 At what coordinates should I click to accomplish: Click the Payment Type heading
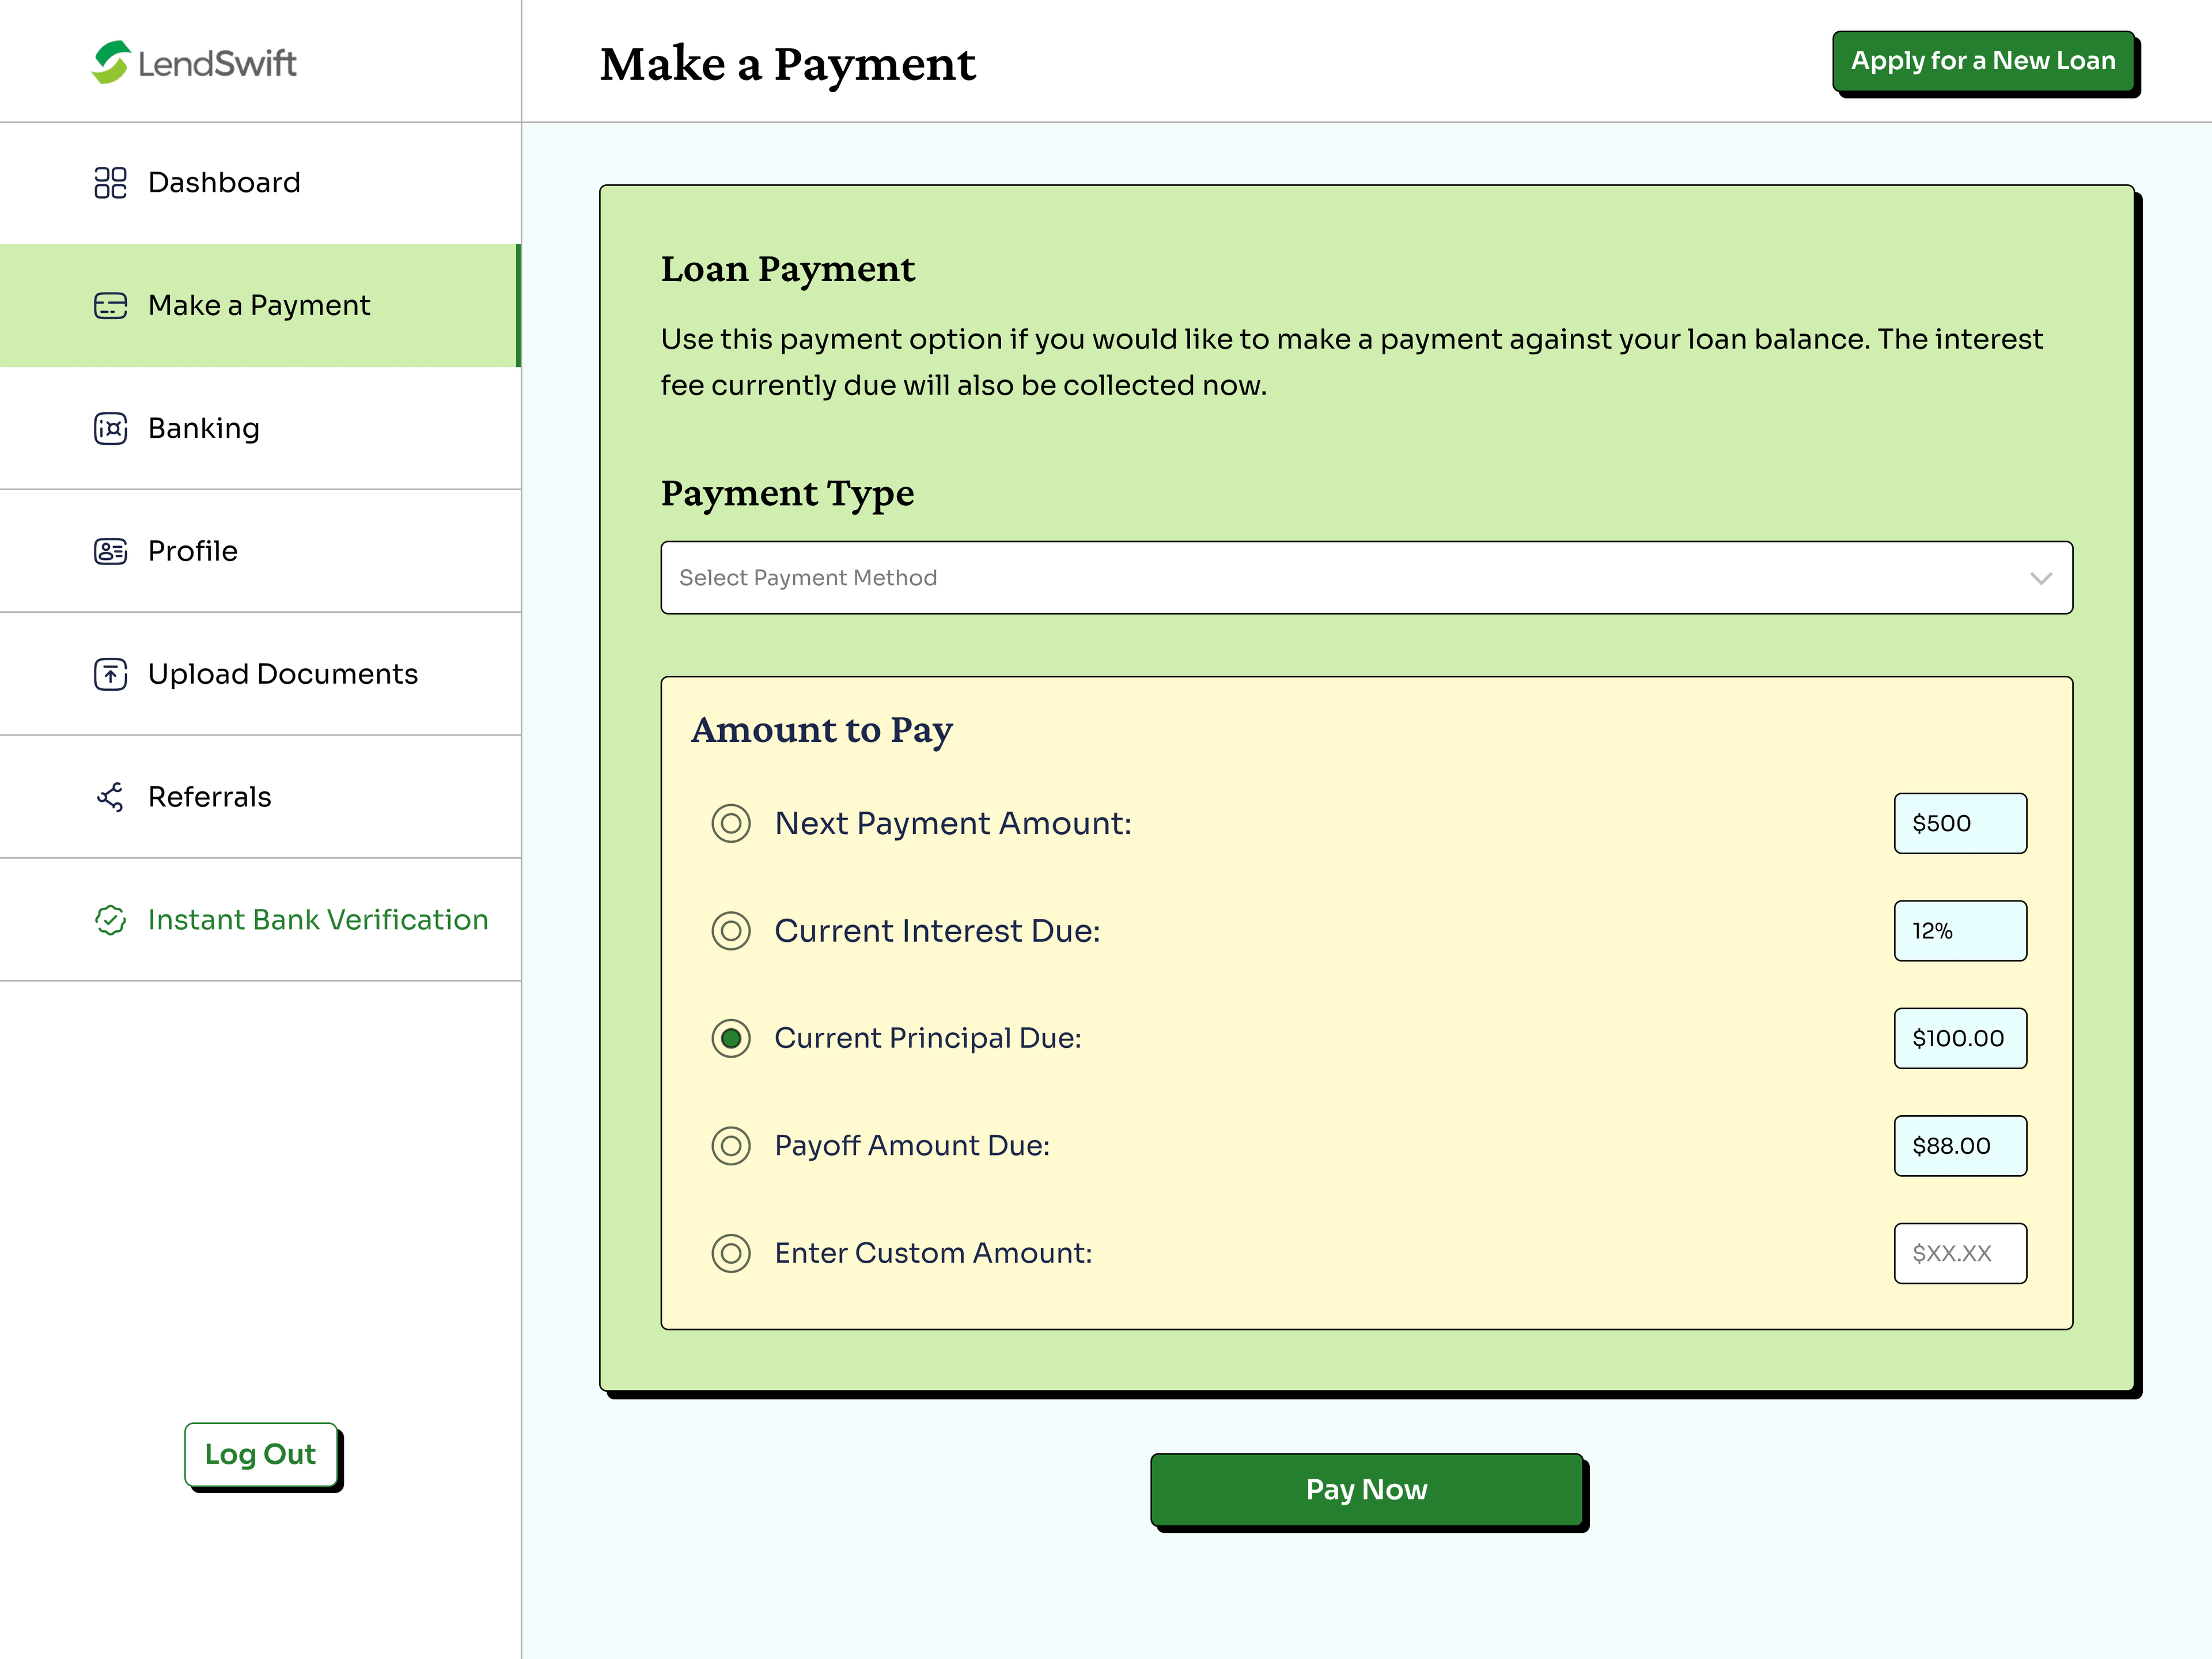787,494
